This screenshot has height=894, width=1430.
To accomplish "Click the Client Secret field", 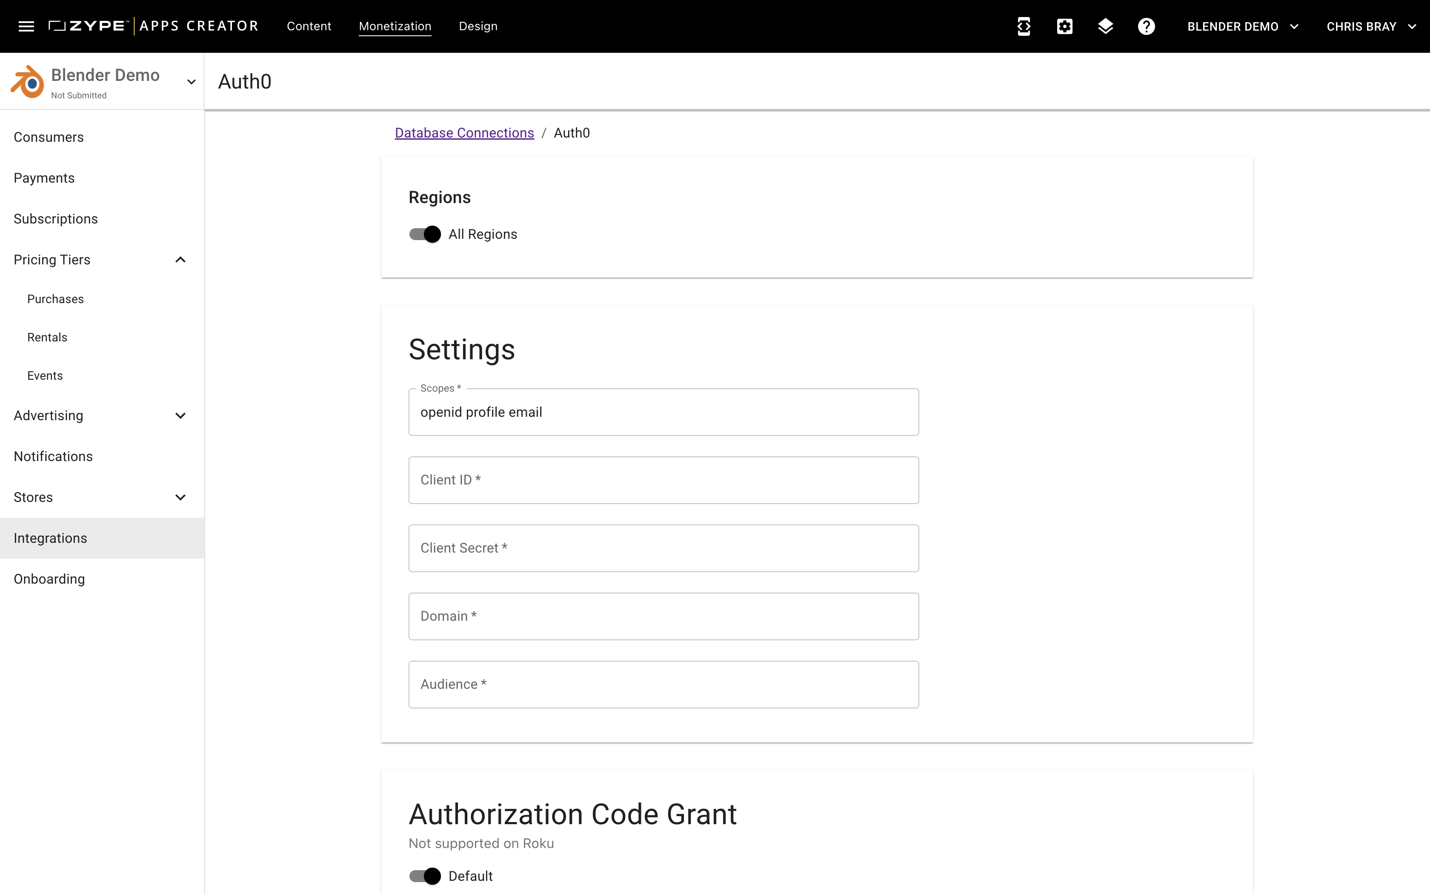I will tap(664, 548).
